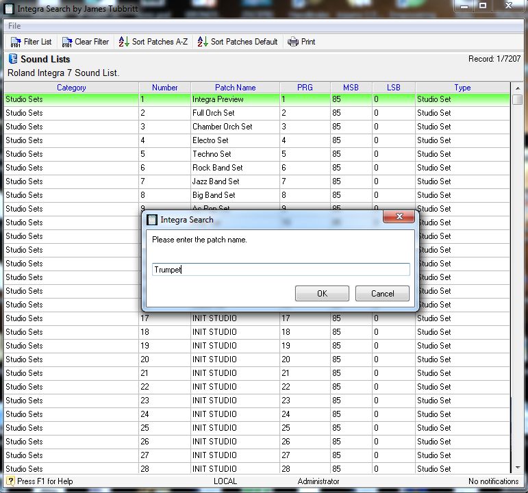528x493 pixels.
Task: Sort by Category column header
Action: click(71, 88)
